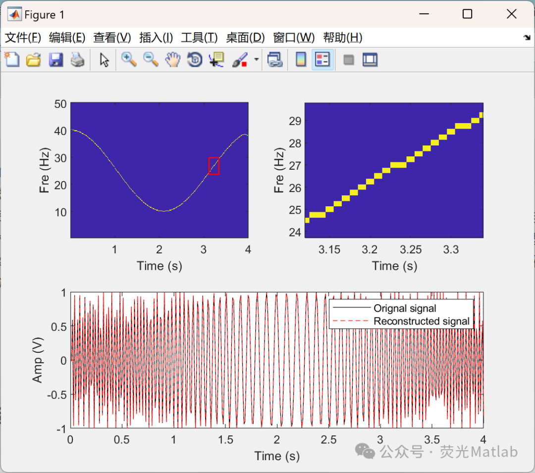535x473 pixels.
Task: Click the Link Plot toolbar icon
Action: tap(275, 60)
